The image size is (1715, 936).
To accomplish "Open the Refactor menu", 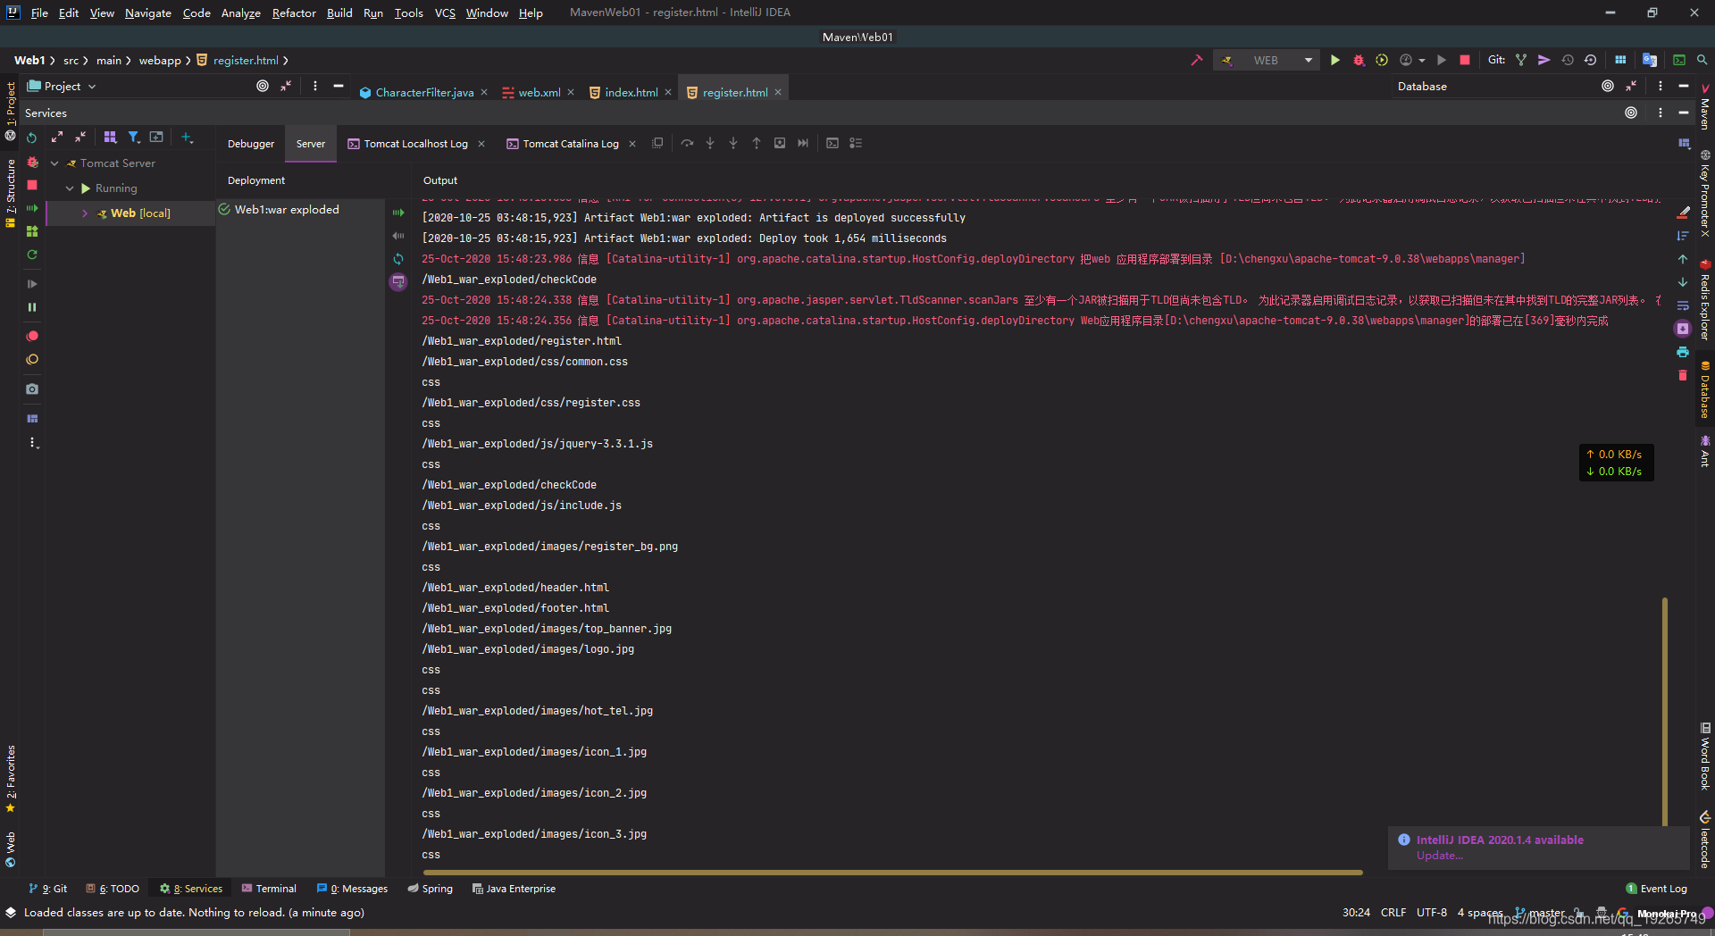I will [294, 13].
